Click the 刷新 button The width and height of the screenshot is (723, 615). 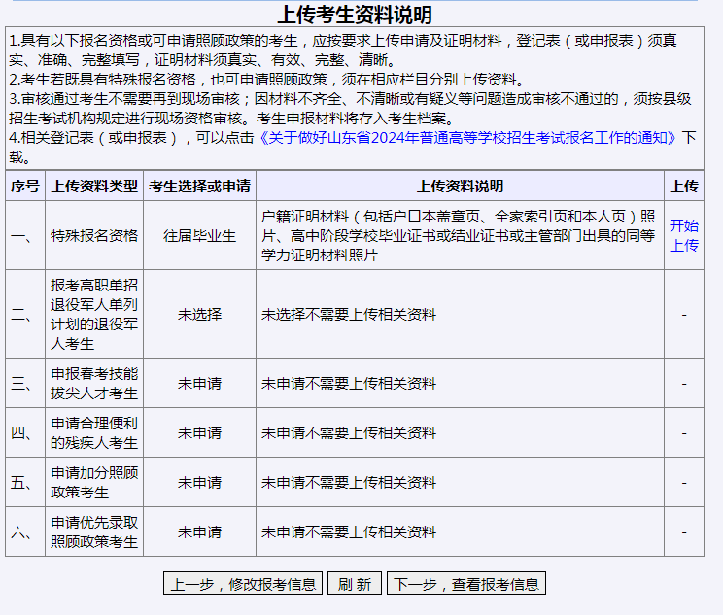[x=355, y=584]
